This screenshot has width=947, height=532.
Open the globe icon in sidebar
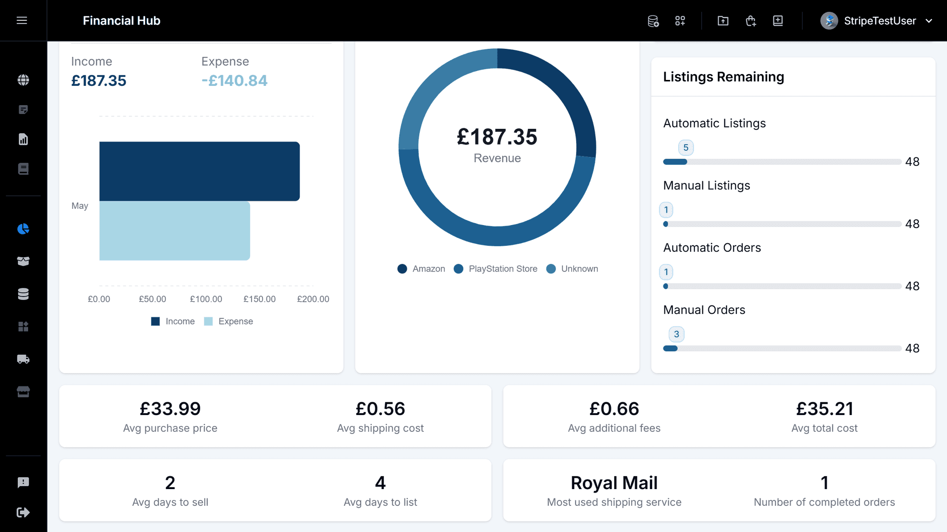coord(23,80)
